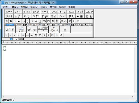Click the empty equation slot in editor
Image resolution: width=139 pixels, height=103 pixels.
click(4, 48)
